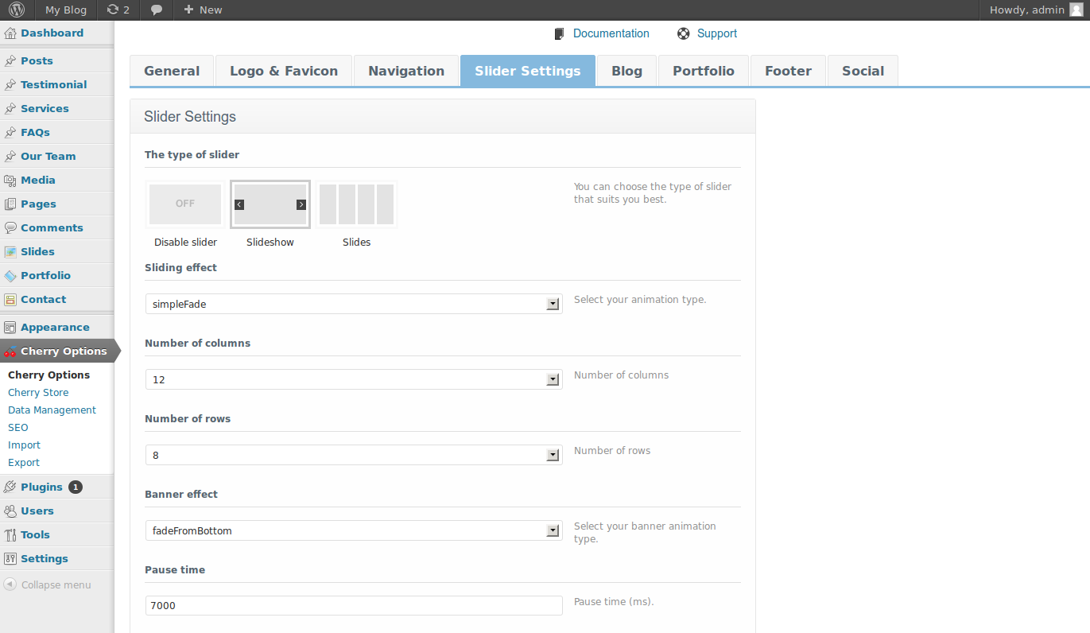1090x633 pixels.
Task: Open the Documentation book icon
Action: 559,33
